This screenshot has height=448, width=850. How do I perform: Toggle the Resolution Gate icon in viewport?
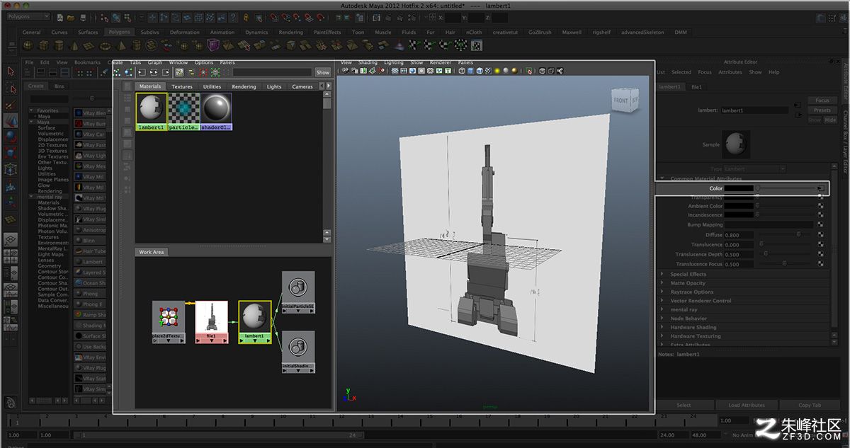[x=412, y=71]
